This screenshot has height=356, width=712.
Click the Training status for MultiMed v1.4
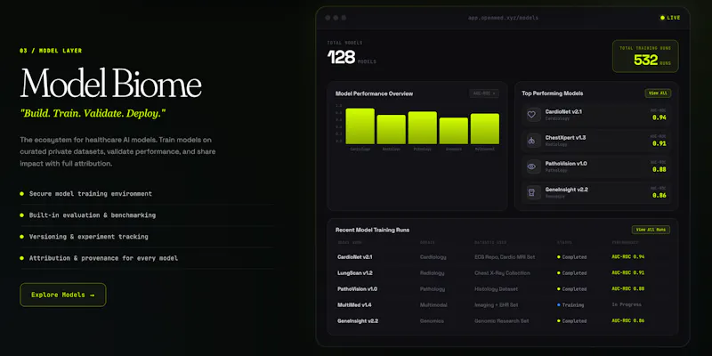coord(570,305)
